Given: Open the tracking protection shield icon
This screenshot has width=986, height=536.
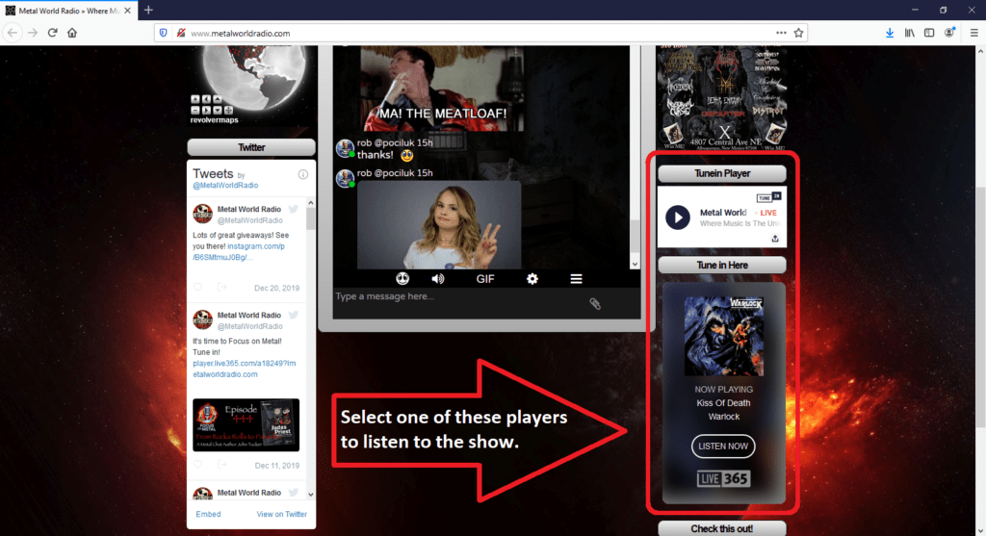Looking at the screenshot, I should pyautogui.click(x=164, y=34).
